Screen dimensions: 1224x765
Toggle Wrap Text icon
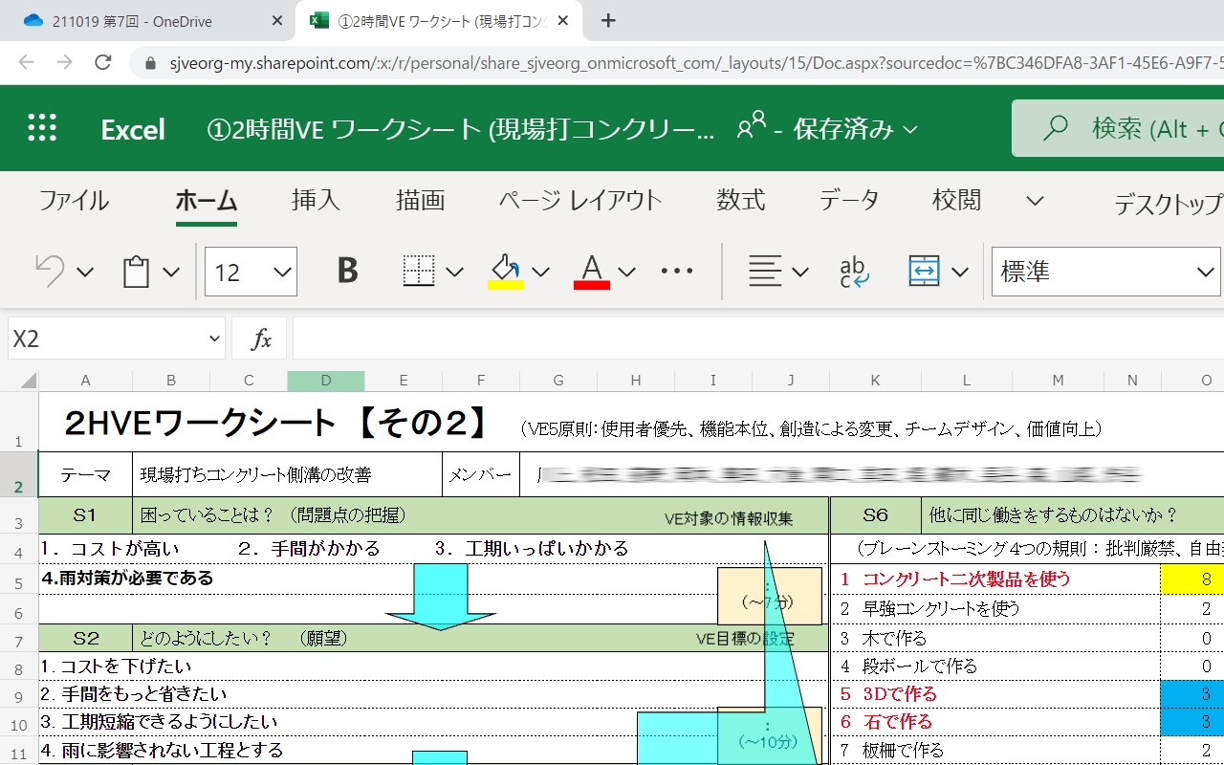854,272
